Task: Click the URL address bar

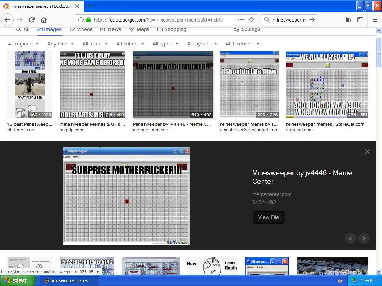Action: pos(159,20)
